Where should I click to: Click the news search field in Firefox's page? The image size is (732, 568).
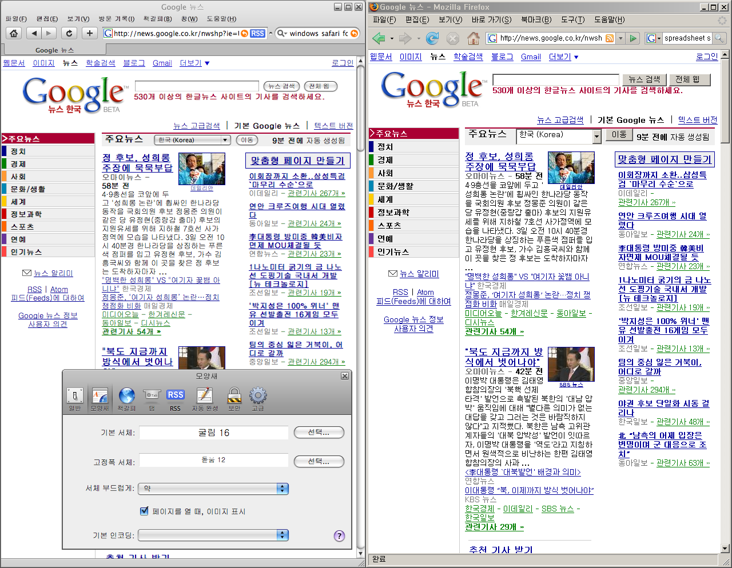(556, 79)
